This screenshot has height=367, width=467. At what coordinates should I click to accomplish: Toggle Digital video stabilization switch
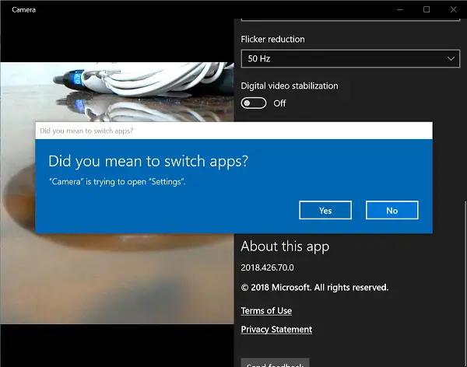coord(254,103)
